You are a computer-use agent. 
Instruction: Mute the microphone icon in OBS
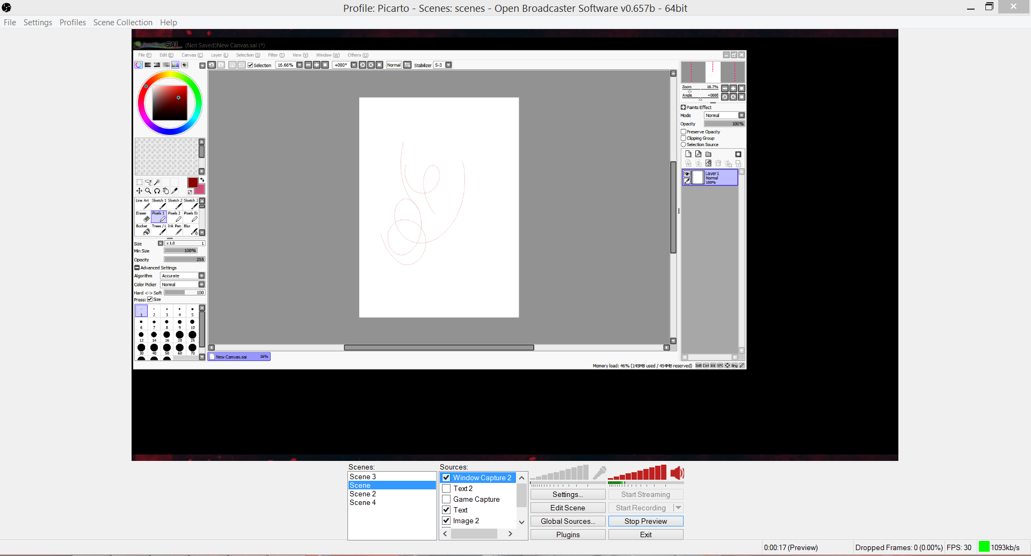[x=599, y=473]
